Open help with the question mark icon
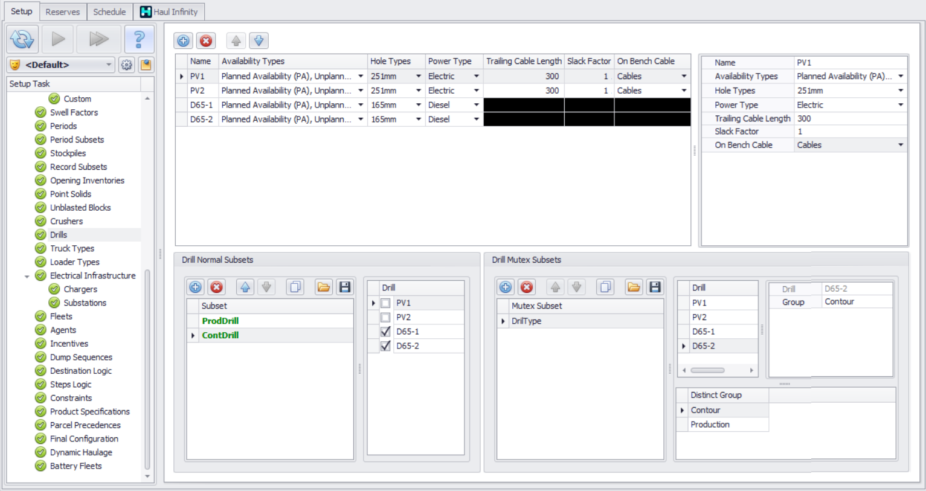Image resolution: width=926 pixels, height=491 pixels. (139, 40)
